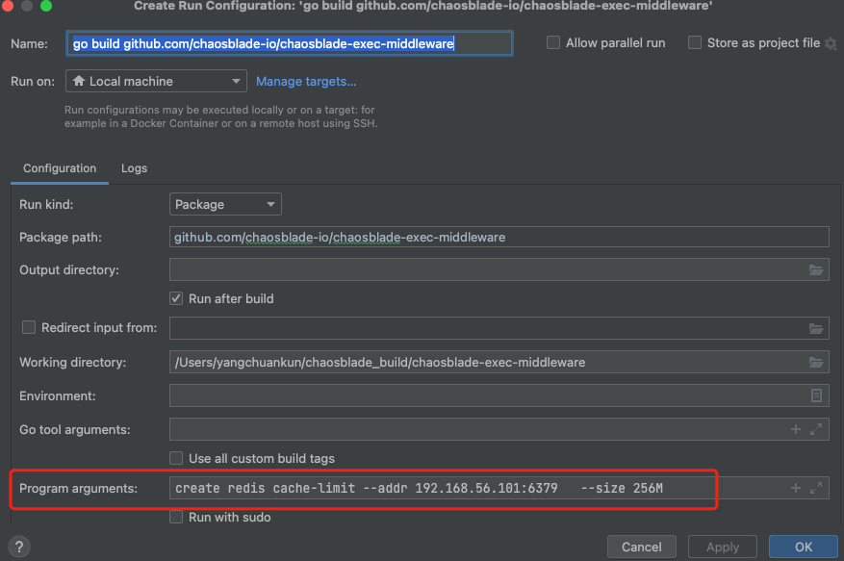Uncheck Run after build
844x561 pixels.
[176, 298]
